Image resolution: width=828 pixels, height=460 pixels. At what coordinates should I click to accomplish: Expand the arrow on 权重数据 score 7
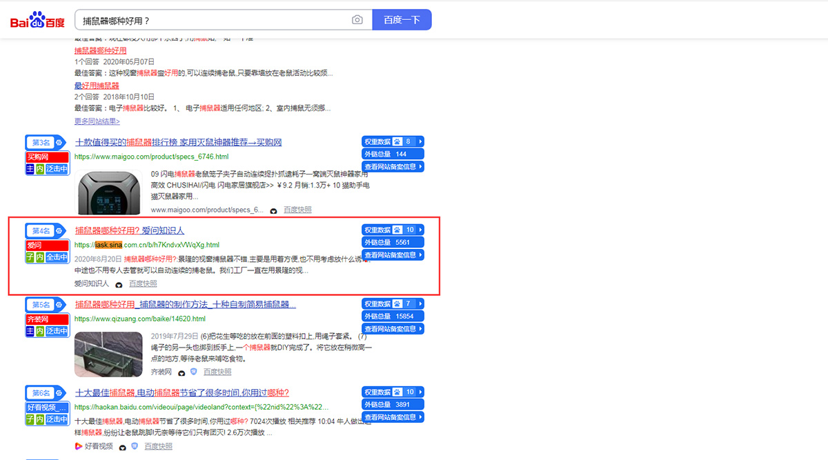click(x=419, y=304)
